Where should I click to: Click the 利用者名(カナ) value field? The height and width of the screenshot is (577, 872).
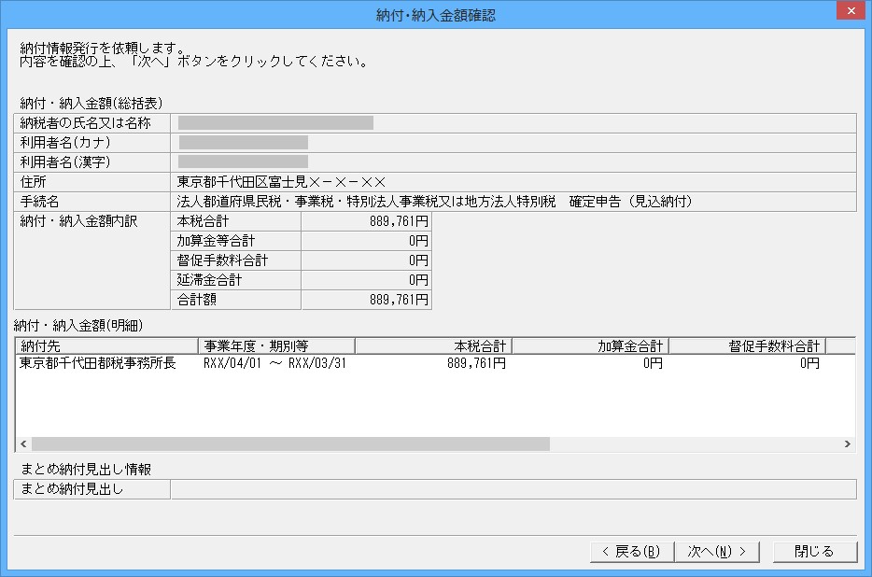click(513, 143)
